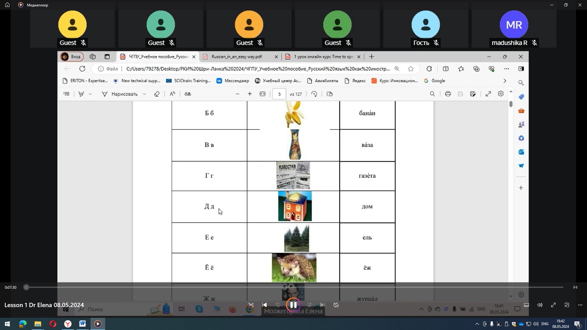Click the cast-to-device icon by the seek bar

pos(575,287)
